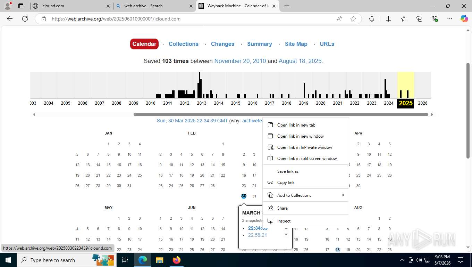Open the Edge profile avatar
Image resolution: width=472 pixels, height=267 pixels.
click(x=8, y=6)
